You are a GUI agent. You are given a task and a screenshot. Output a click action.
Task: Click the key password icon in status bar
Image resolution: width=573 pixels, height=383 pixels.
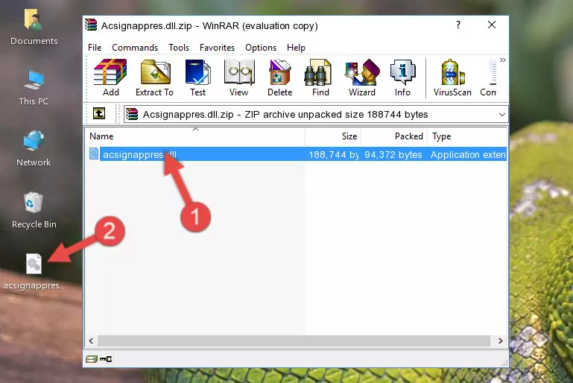click(106, 359)
